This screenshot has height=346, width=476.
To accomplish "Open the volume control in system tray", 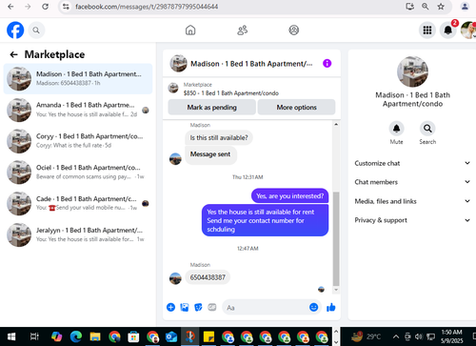I will pyautogui.click(x=419, y=336).
